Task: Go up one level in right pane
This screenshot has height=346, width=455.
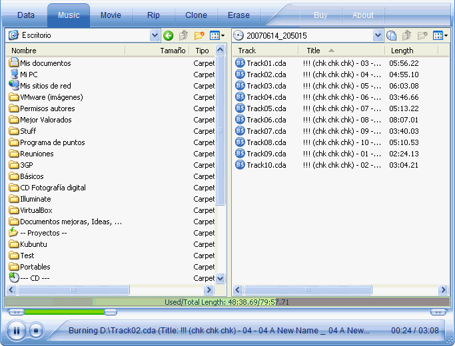Action: (406, 36)
